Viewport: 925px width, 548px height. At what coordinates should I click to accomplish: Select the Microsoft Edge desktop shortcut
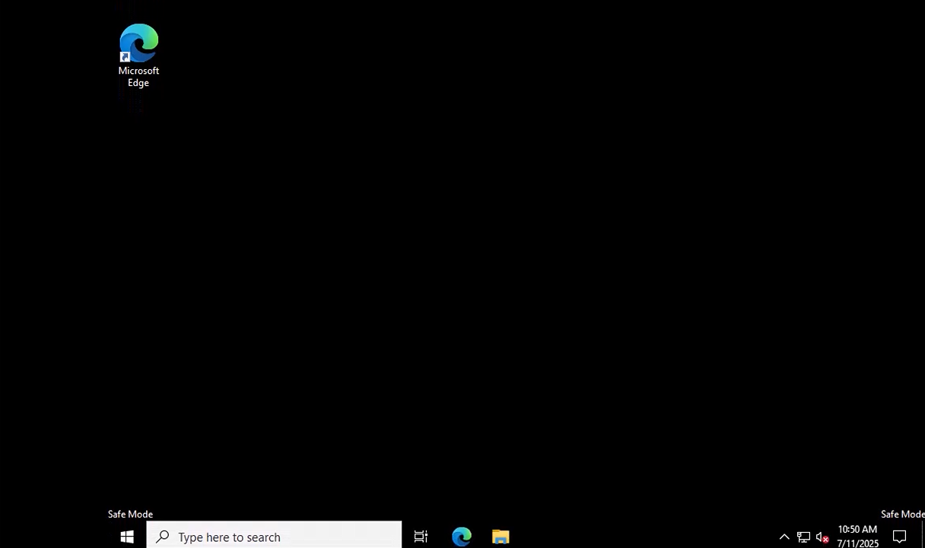(x=138, y=56)
